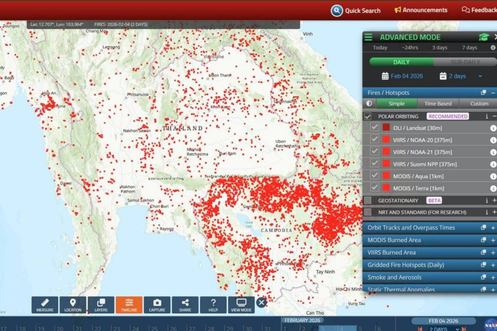Open the Layers tool
This screenshot has width=497, height=331.
click(101, 305)
